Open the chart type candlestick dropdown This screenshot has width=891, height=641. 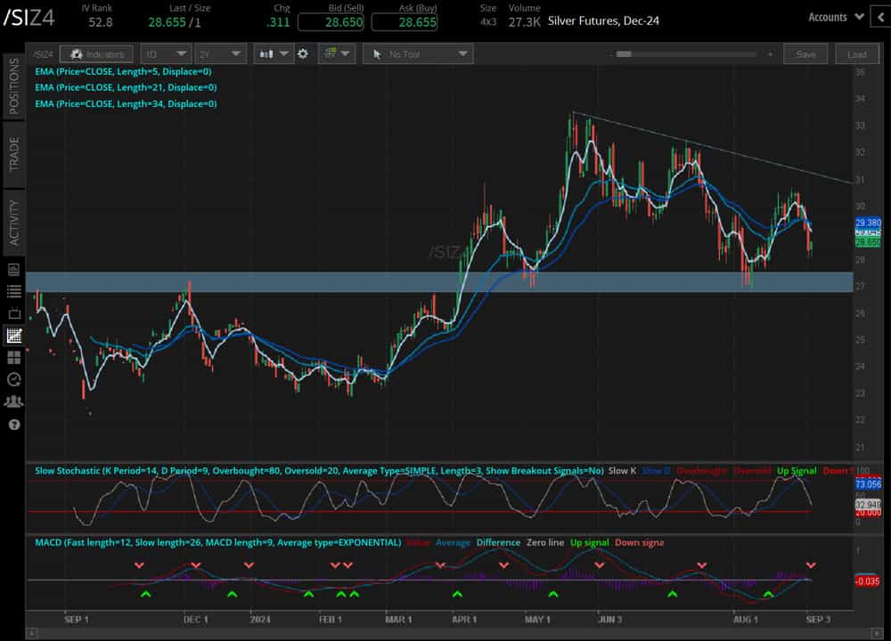pos(273,54)
